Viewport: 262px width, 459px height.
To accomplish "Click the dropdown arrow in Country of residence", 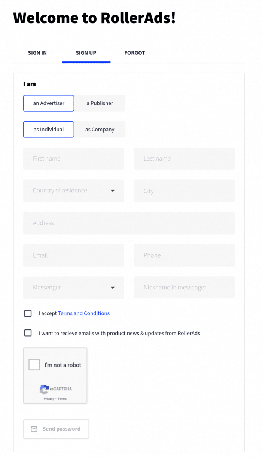I will click(113, 191).
